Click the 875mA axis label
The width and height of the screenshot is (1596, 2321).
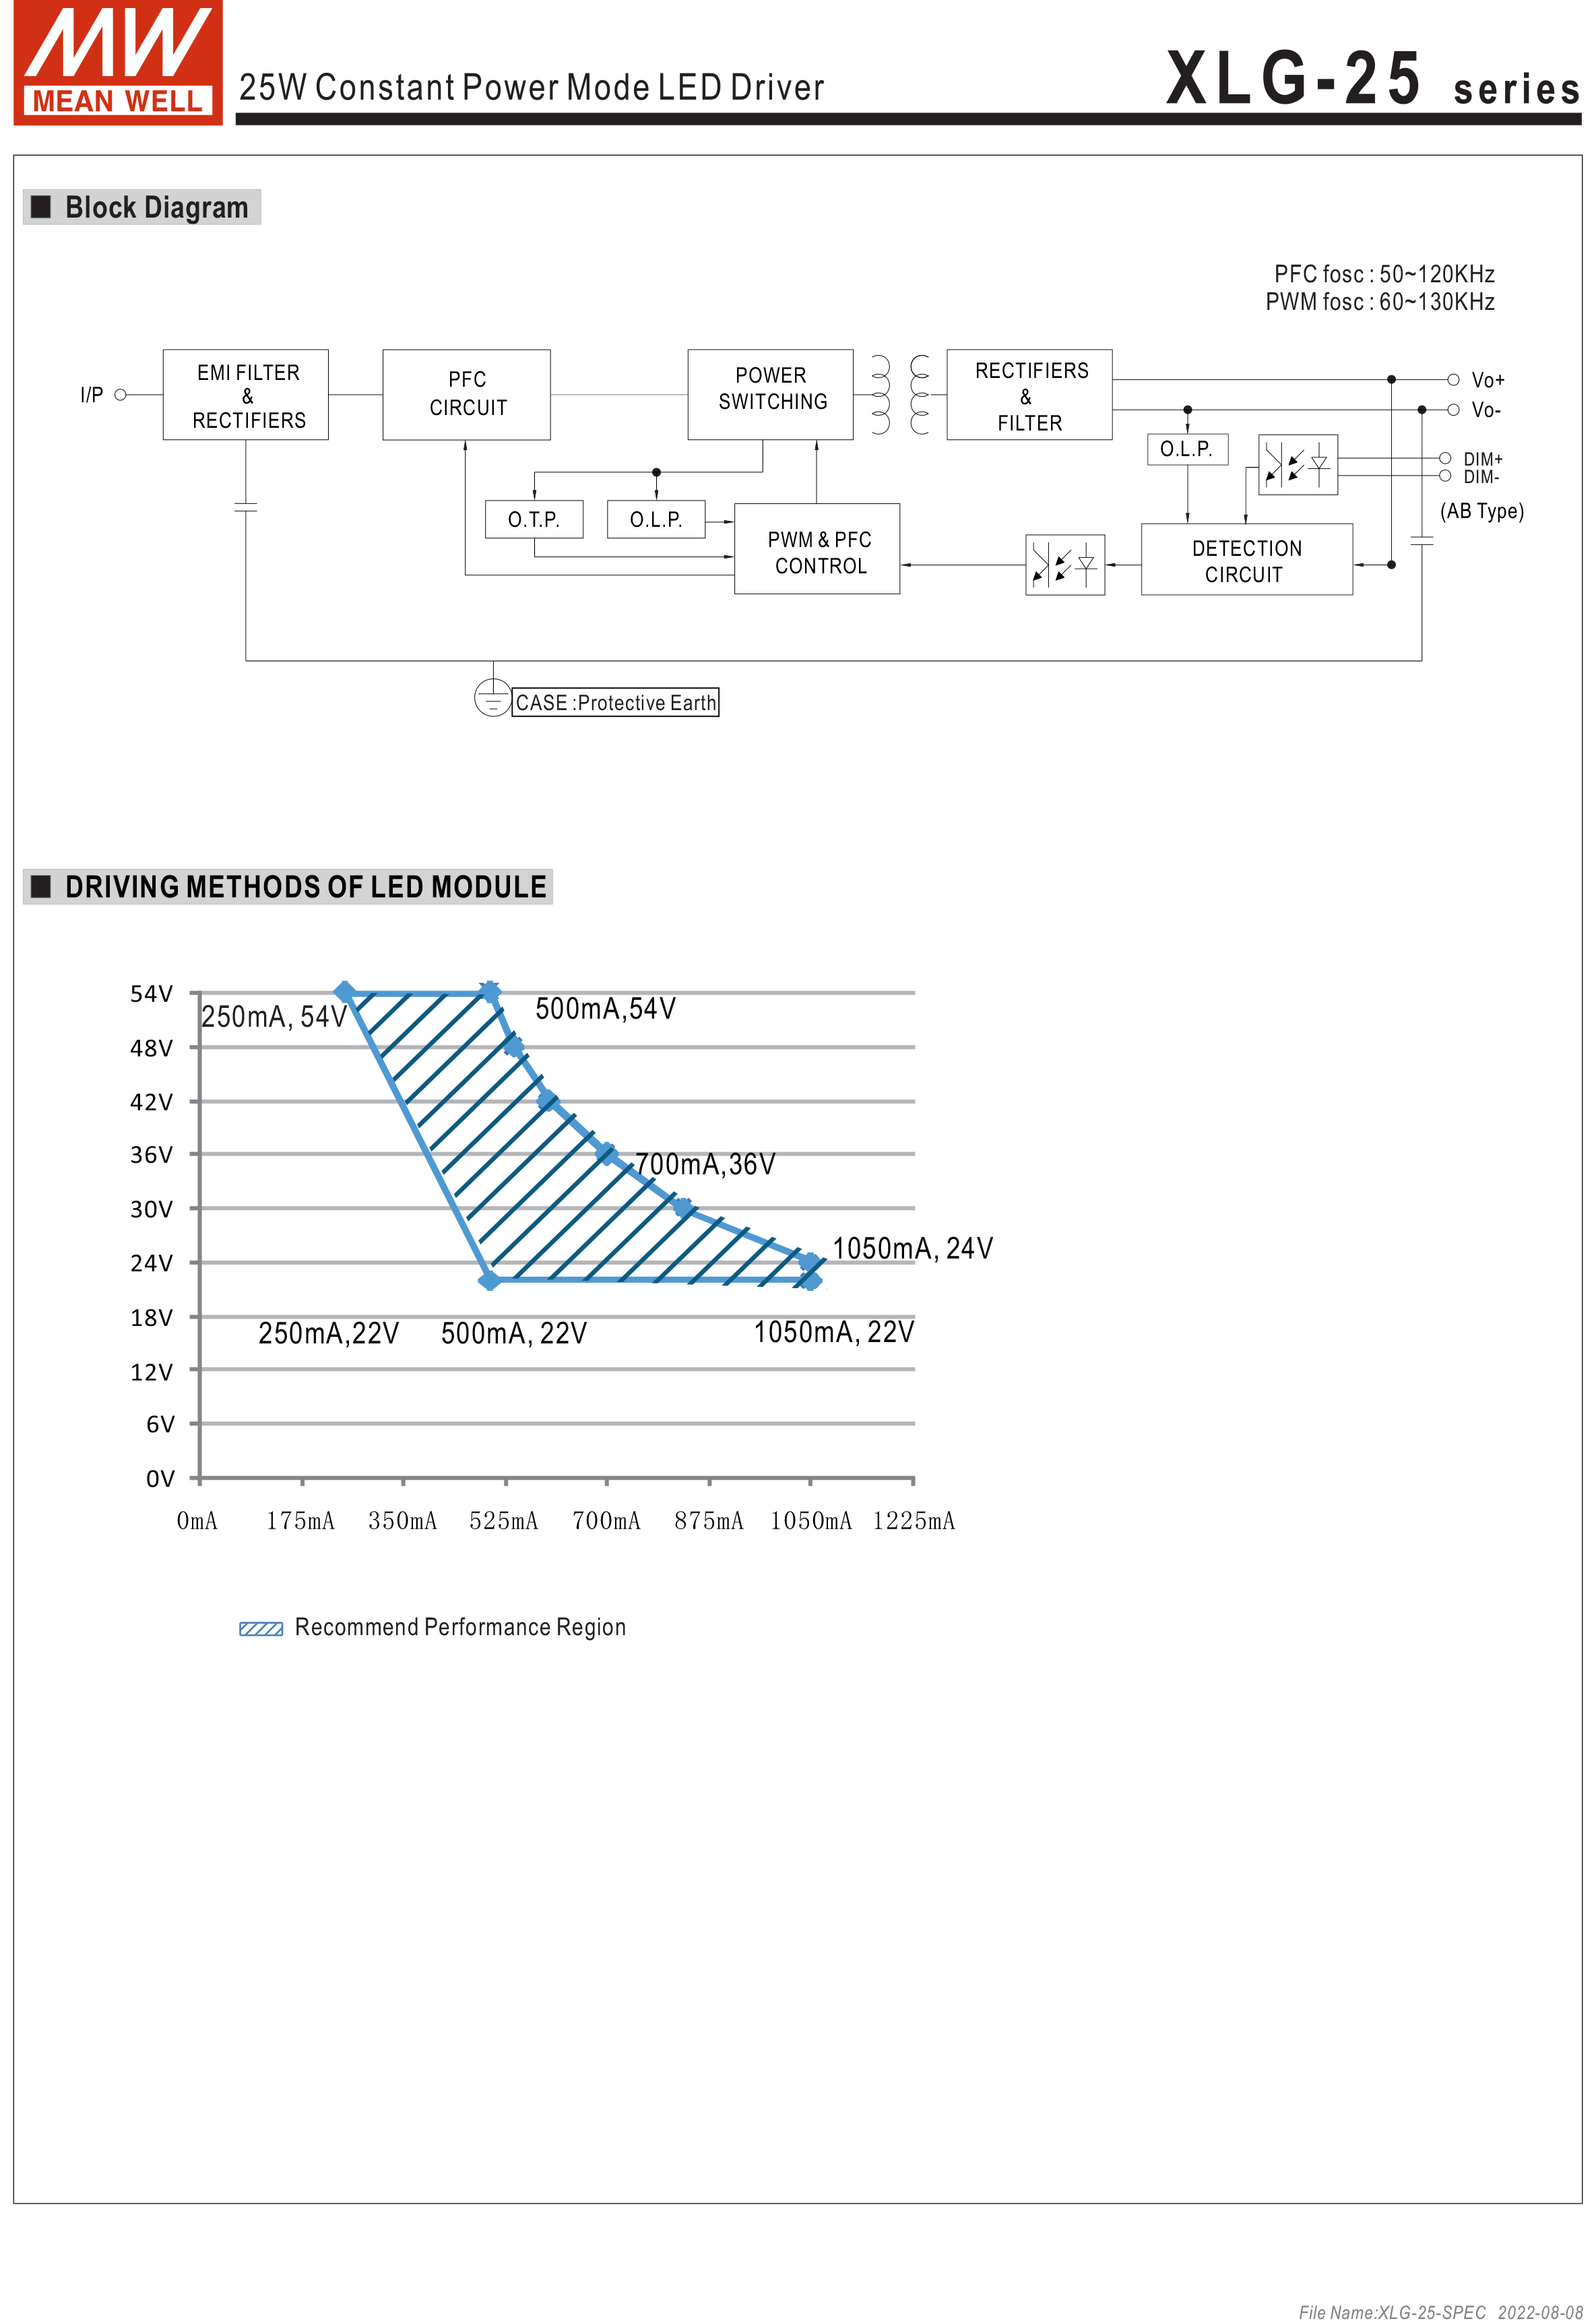click(709, 1521)
